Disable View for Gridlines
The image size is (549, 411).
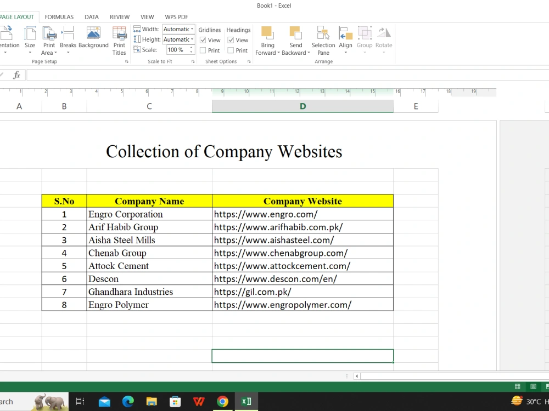click(203, 39)
